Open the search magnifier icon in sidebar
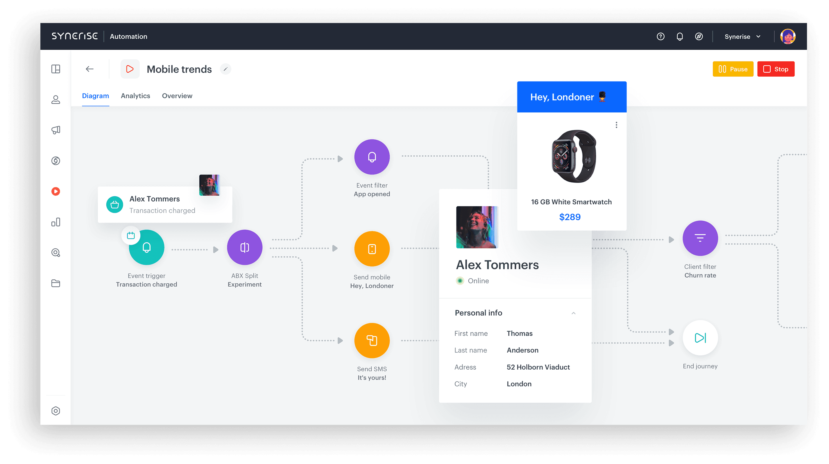Image resolution: width=829 pixels, height=464 pixels. tap(56, 253)
